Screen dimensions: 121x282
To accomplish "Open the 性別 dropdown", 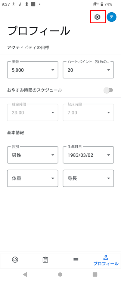I will point(33,155).
